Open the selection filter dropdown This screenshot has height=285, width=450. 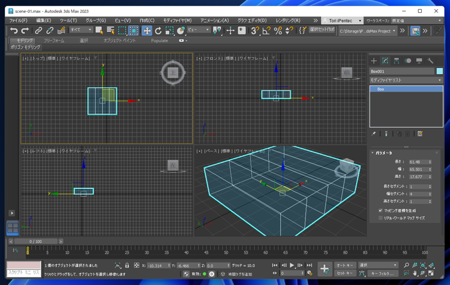pyautogui.click(x=81, y=30)
